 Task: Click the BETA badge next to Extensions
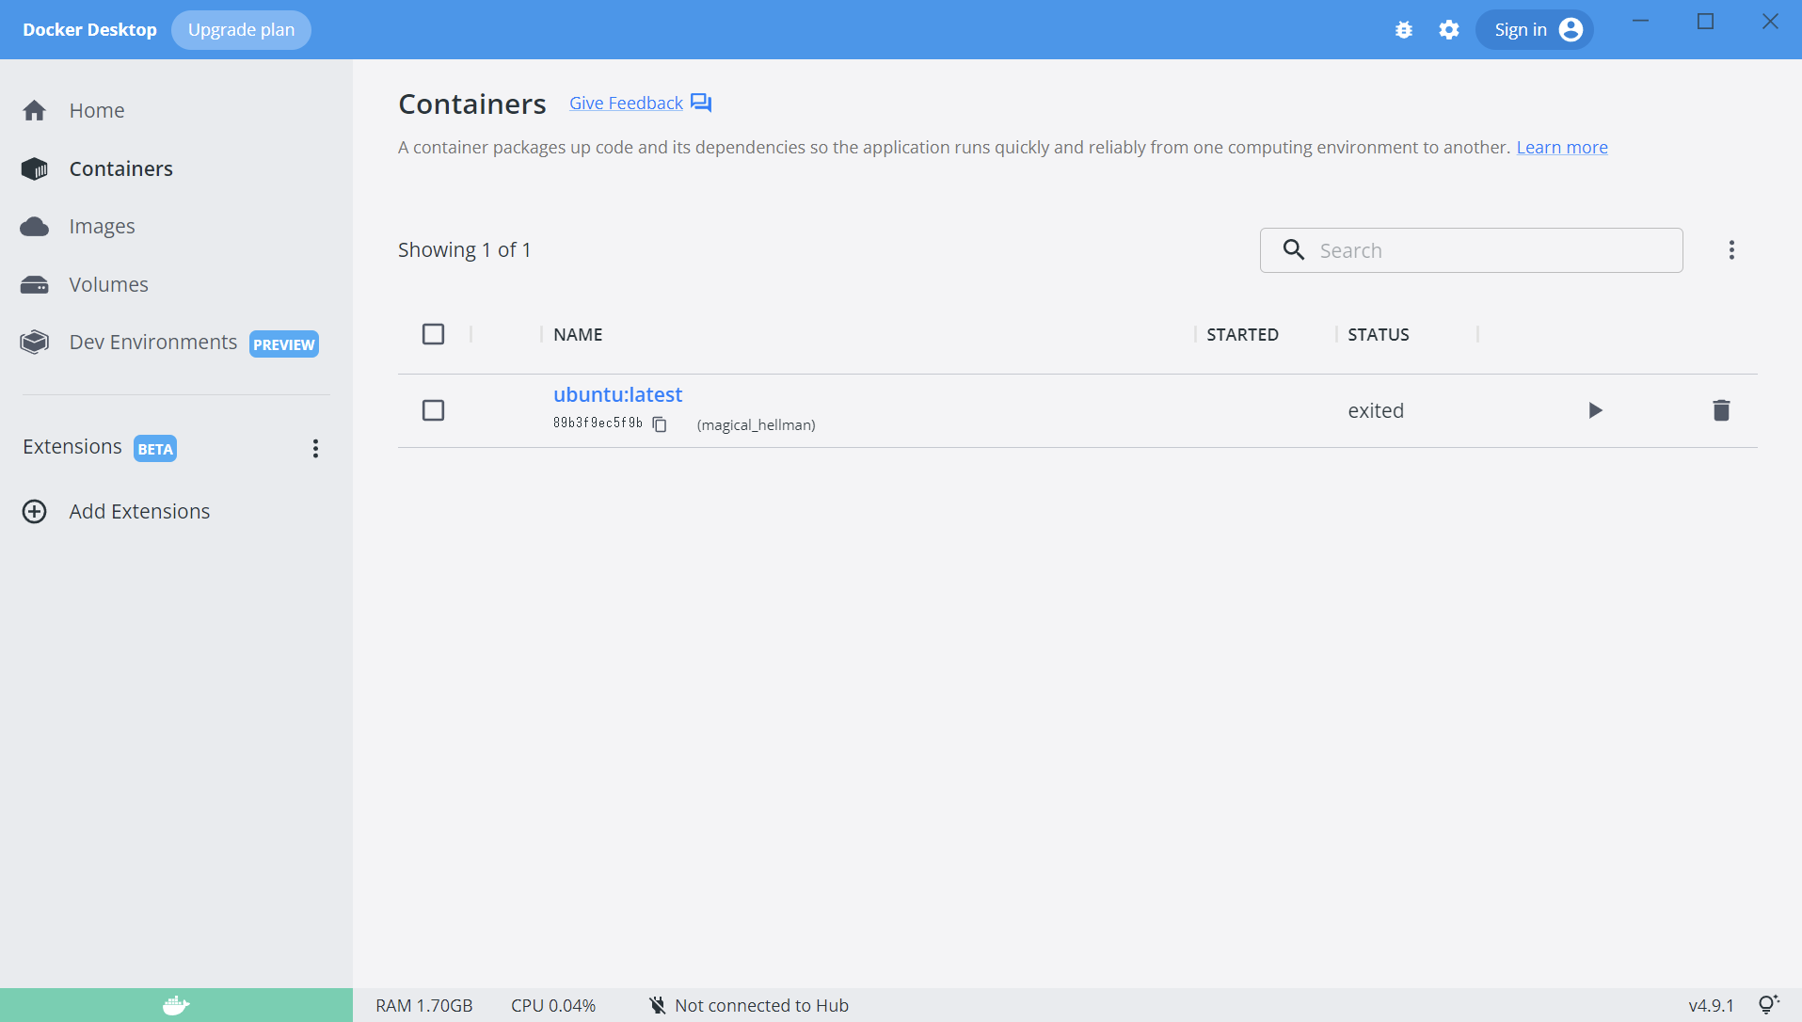155,449
